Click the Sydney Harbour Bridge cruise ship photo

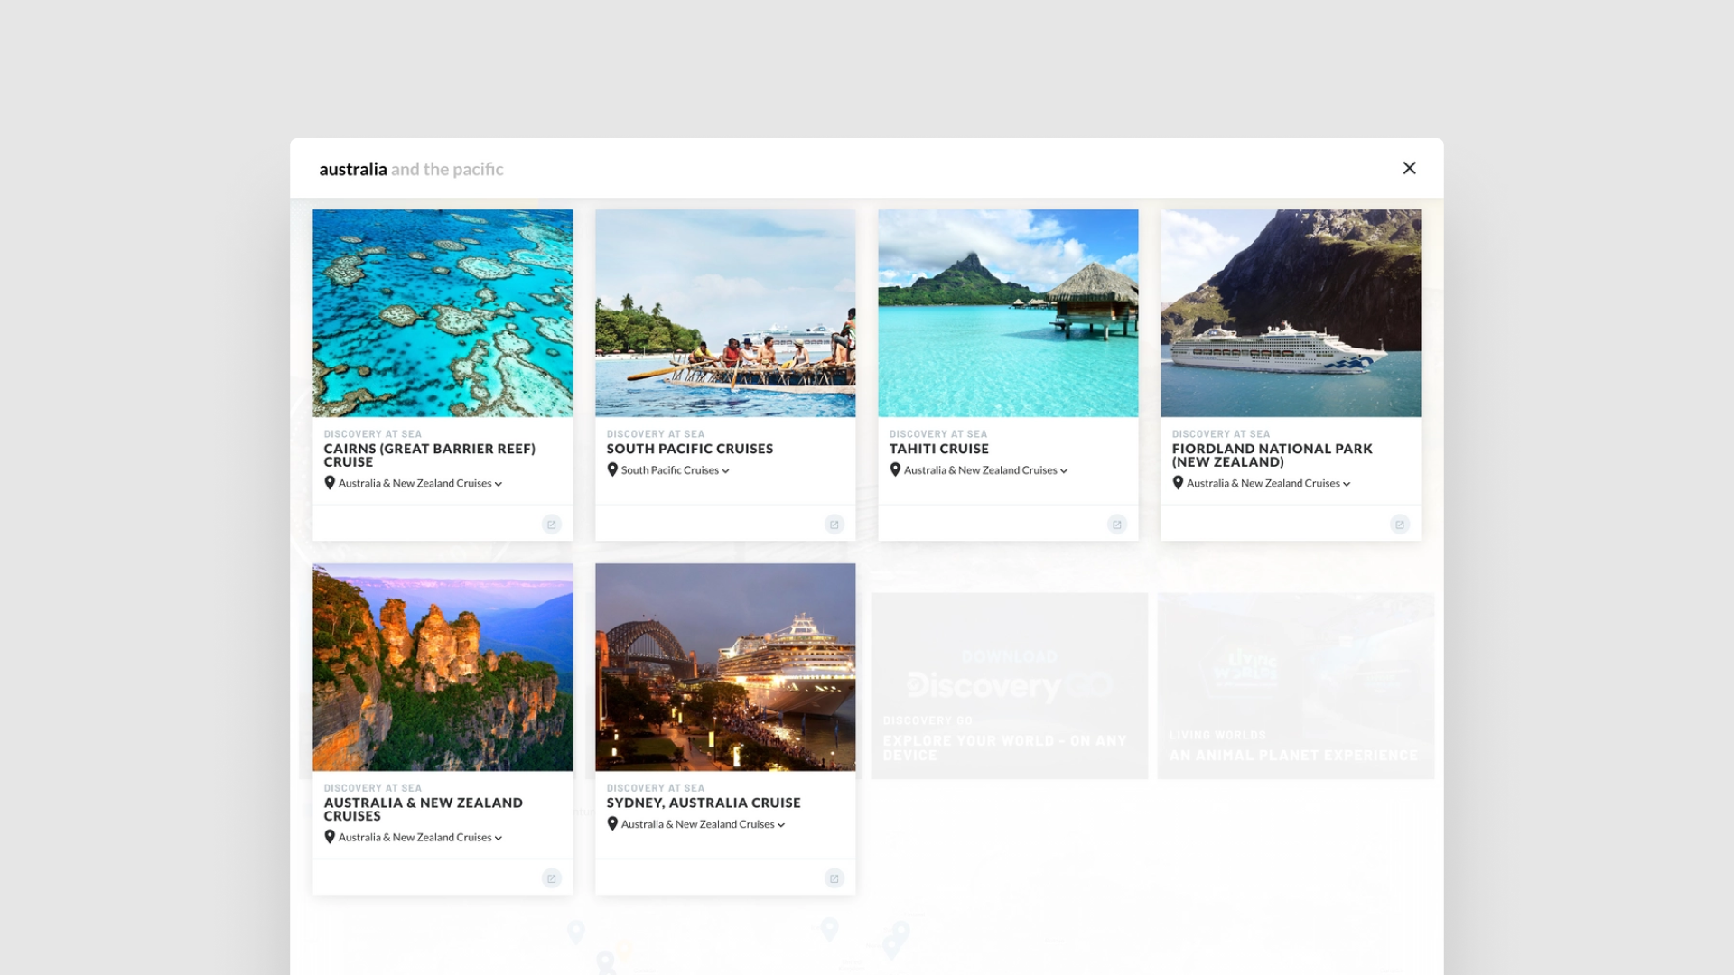(725, 667)
